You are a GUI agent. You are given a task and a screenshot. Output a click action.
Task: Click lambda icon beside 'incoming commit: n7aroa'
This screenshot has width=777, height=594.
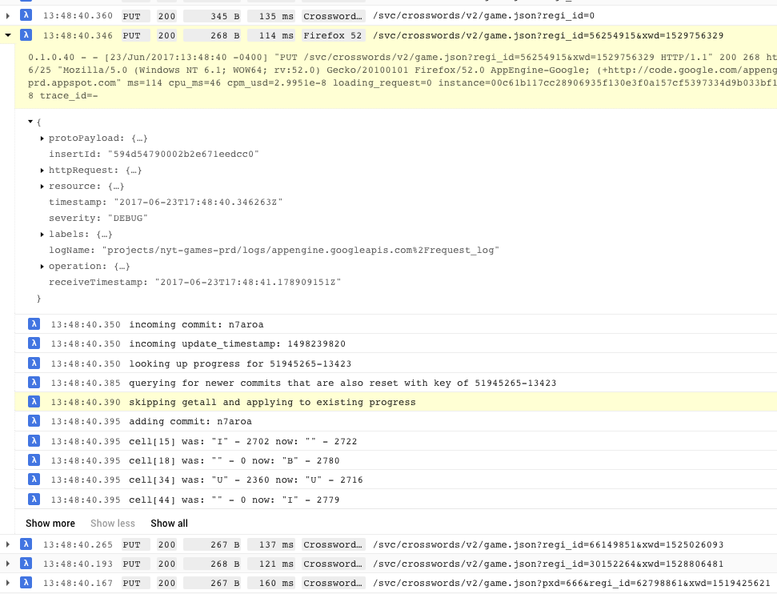(x=34, y=324)
